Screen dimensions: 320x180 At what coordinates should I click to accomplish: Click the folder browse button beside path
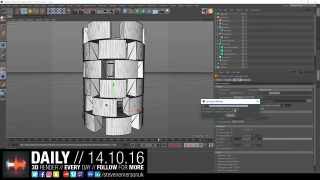[x=309, y=100]
